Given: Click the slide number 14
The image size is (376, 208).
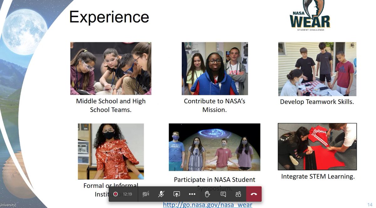Looking at the screenshot, I should tap(370, 205).
